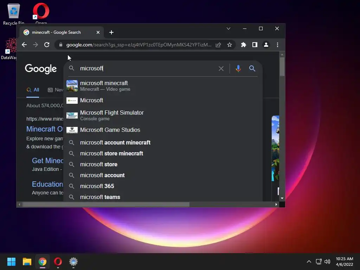Toggle the Chrome side panel icon
The image size is (360, 270).
255,45
